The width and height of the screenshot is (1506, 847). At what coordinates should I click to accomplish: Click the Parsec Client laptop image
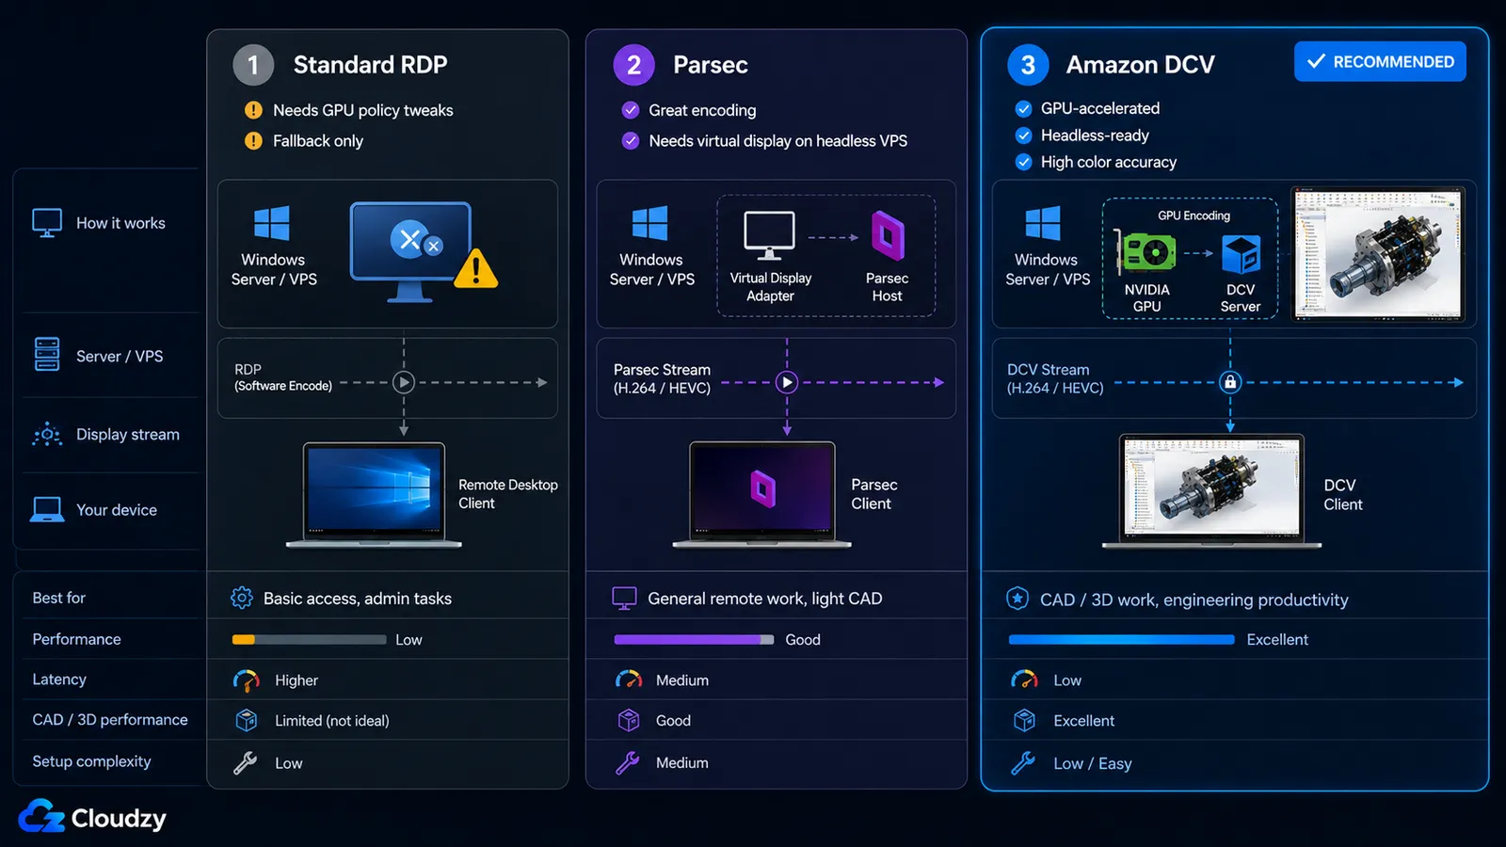(761, 494)
